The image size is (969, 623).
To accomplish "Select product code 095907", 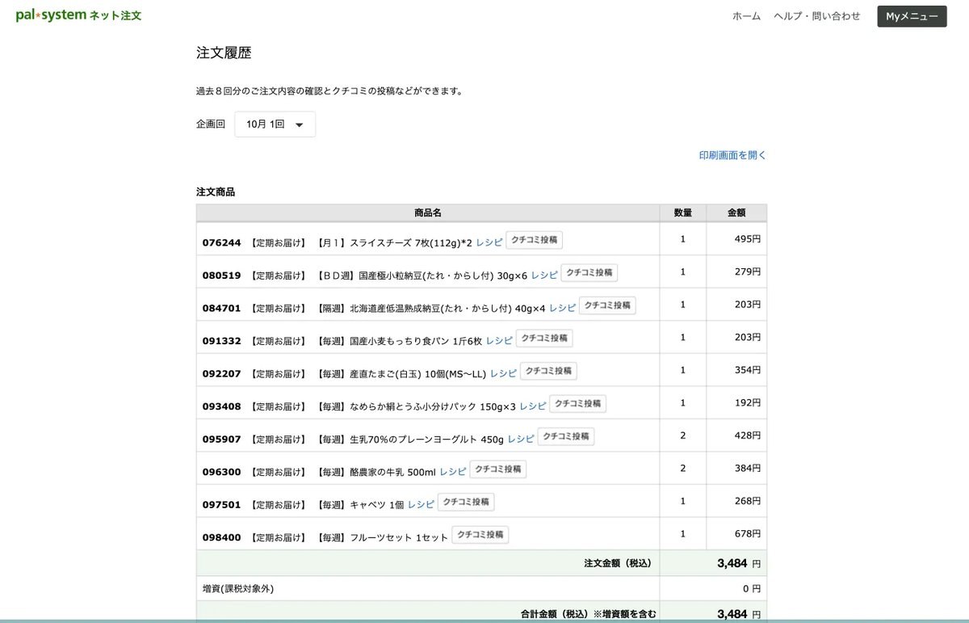I will [221, 439].
